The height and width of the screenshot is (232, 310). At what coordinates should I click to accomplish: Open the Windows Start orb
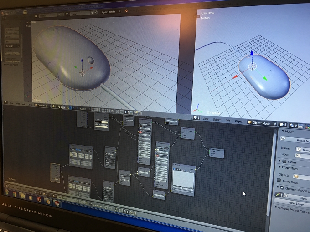pyautogui.click(x=6, y=192)
